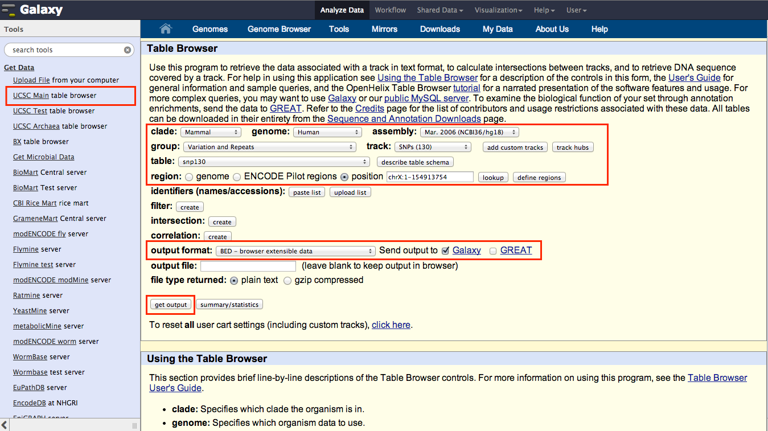Screen dimensions: 768x431
Task: Click the position text field chrX:1-154913754
Action: pyautogui.click(x=430, y=177)
